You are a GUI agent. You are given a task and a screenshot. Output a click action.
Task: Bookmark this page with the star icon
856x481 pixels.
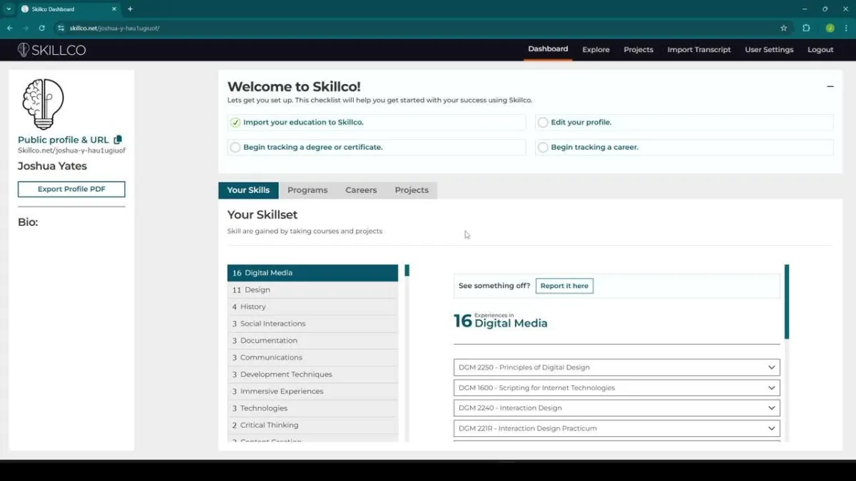784,29
